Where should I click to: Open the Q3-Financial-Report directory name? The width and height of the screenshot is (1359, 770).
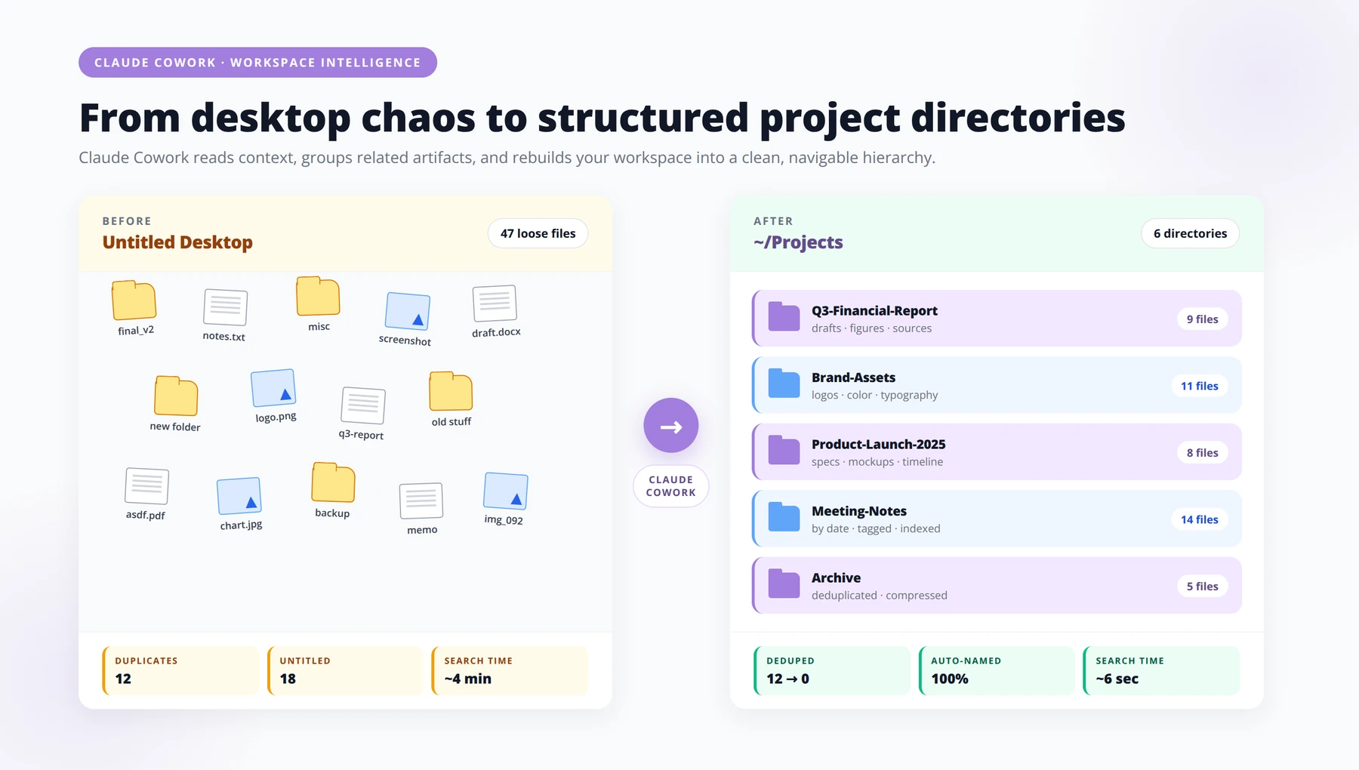click(x=874, y=310)
